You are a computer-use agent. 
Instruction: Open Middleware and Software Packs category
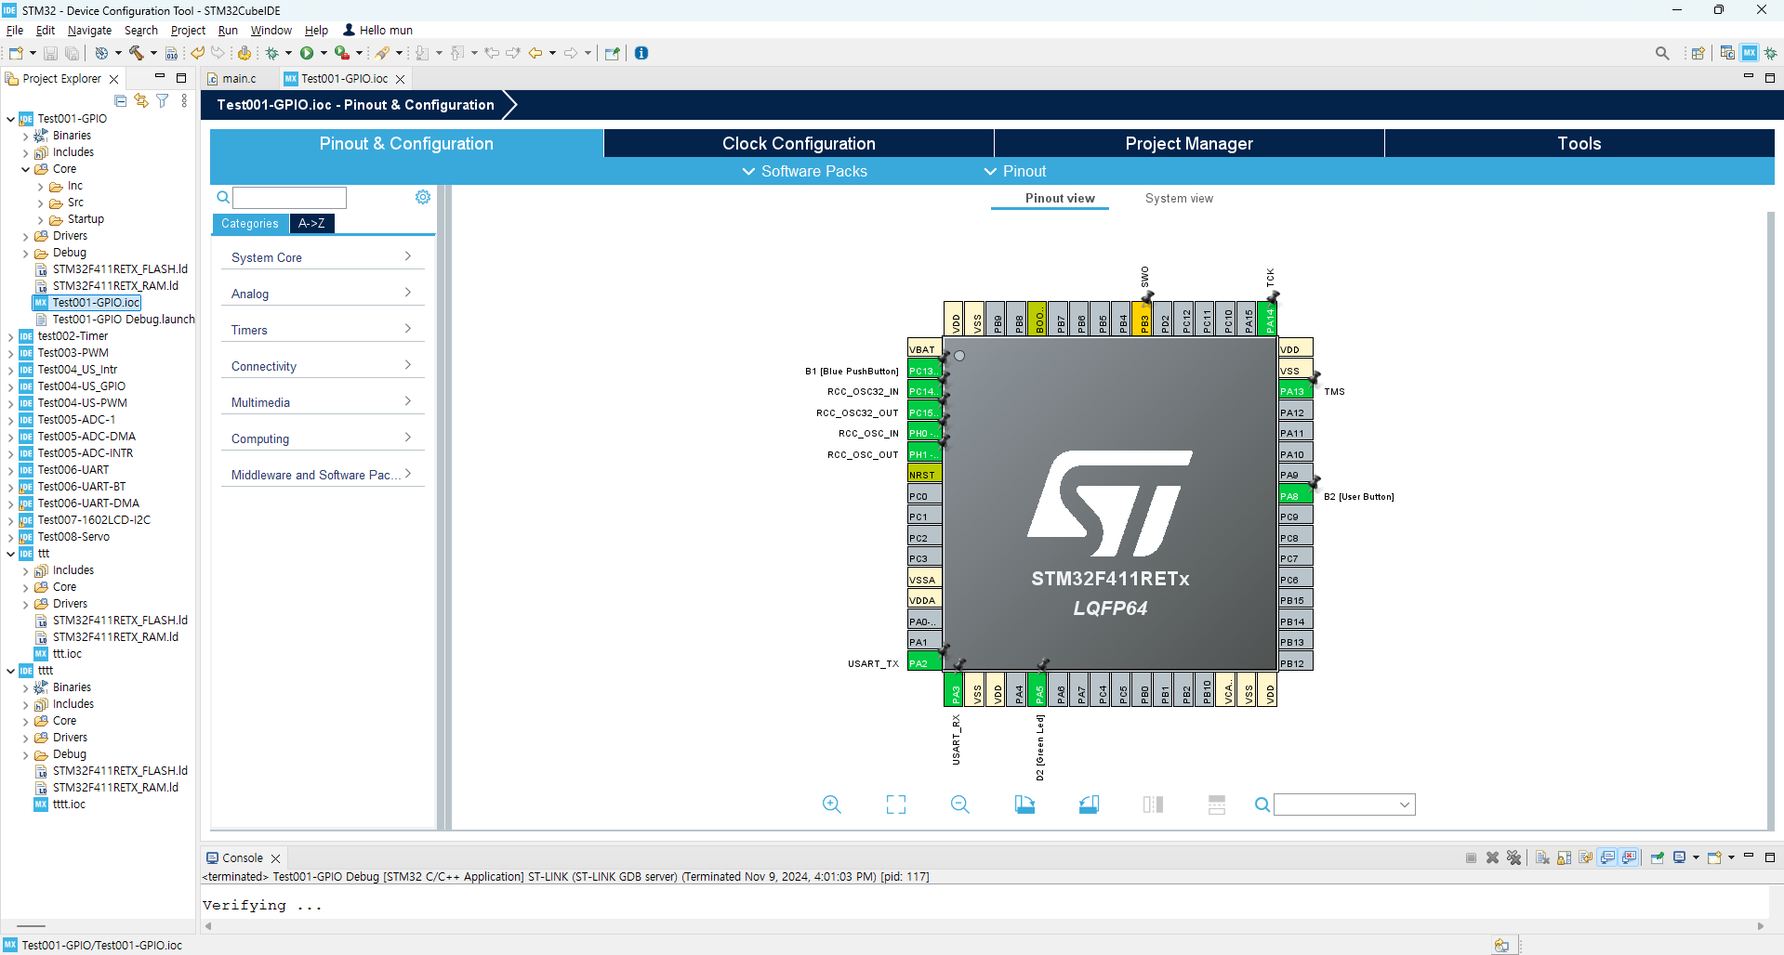point(323,475)
